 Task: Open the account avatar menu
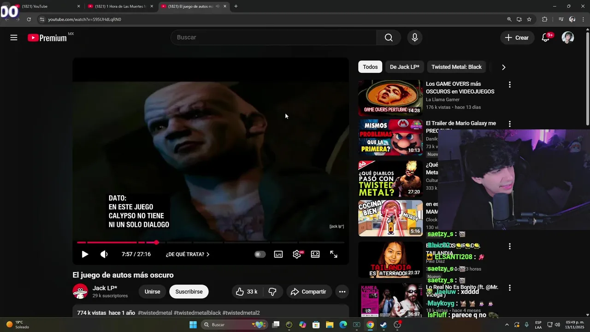(x=568, y=38)
